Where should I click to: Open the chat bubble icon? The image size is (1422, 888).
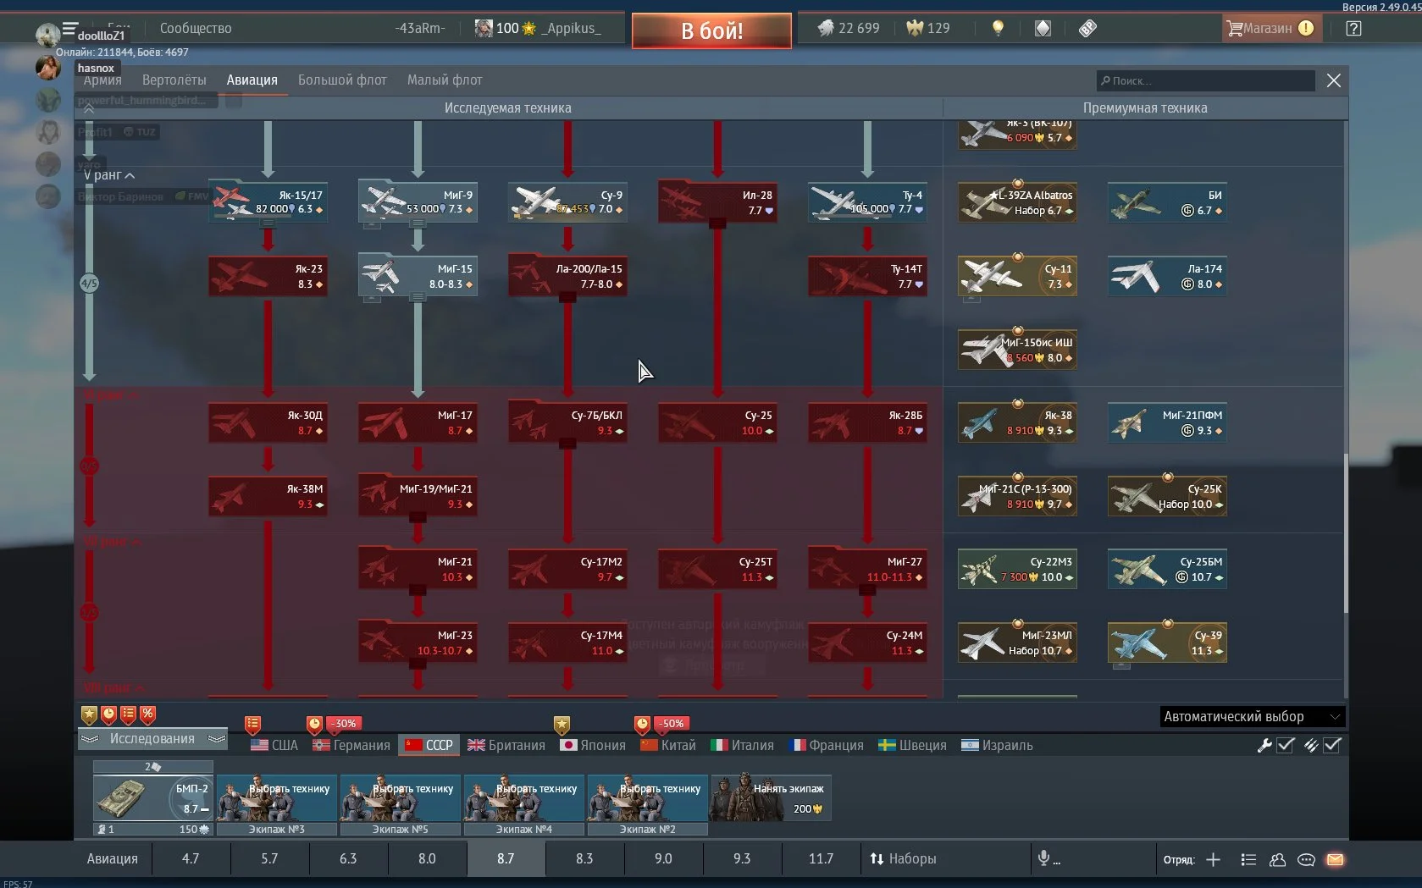(1306, 859)
